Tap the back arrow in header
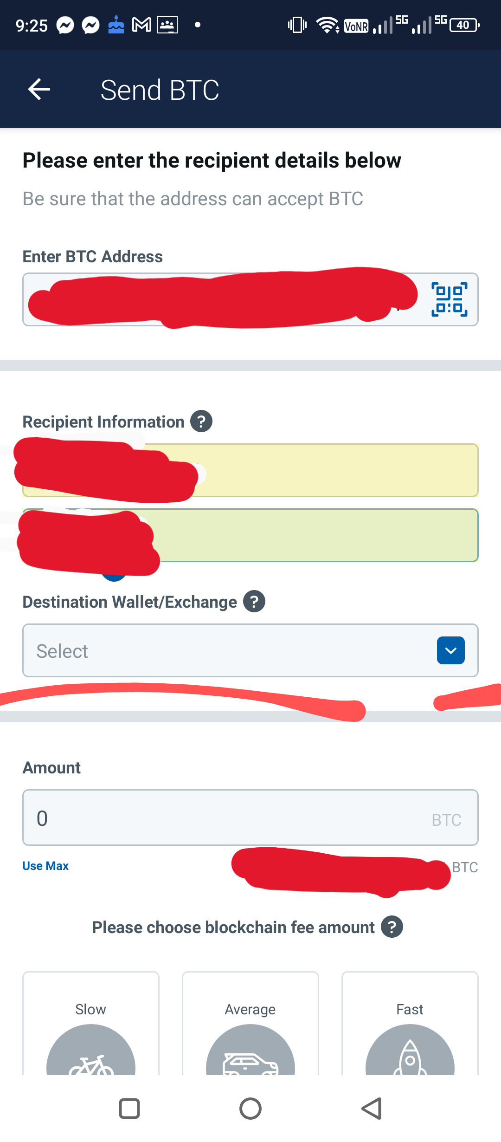 point(39,89)
